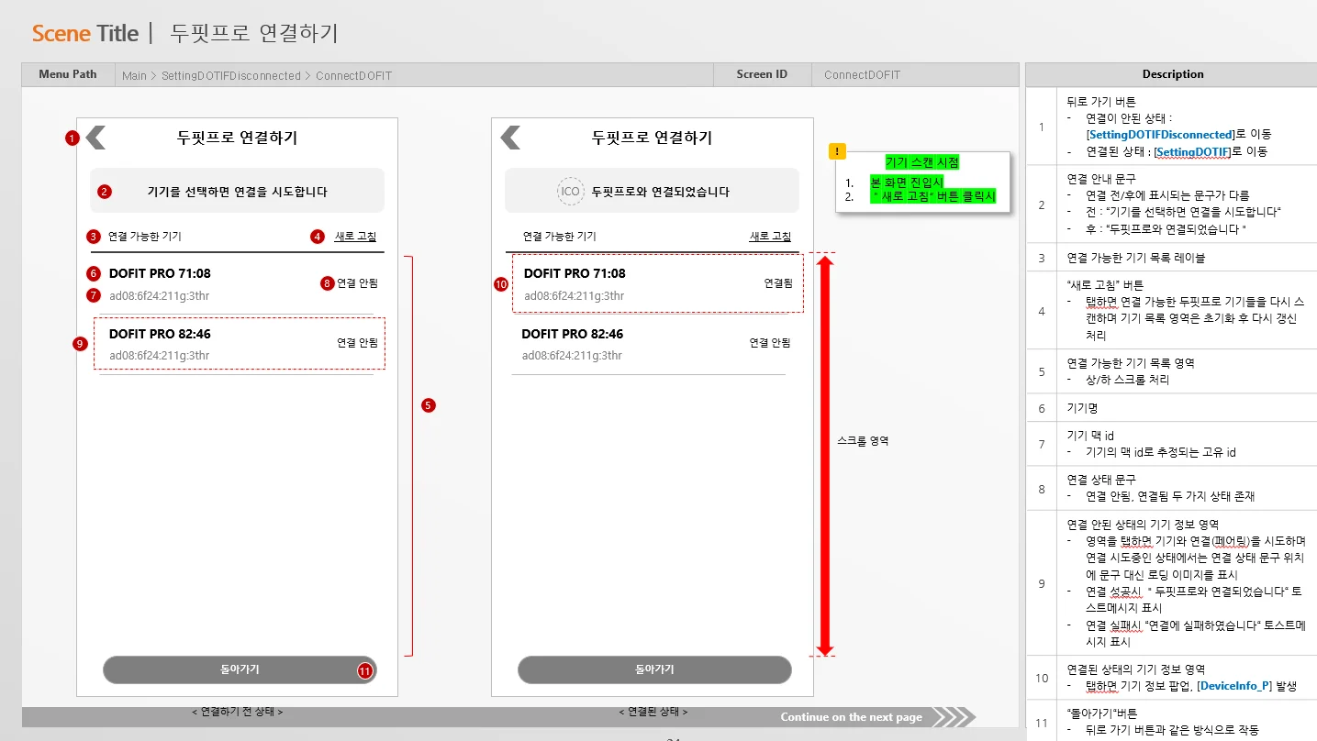Open the DeviceInfo_P link in description row 10

[x=1233, y=686]
